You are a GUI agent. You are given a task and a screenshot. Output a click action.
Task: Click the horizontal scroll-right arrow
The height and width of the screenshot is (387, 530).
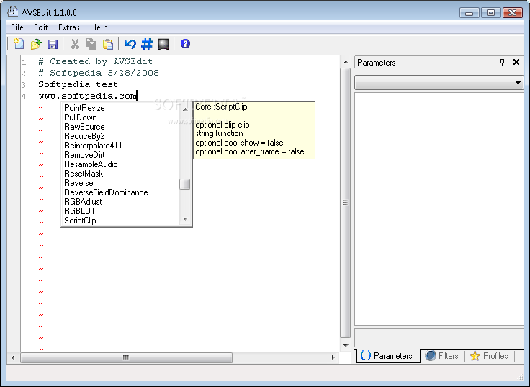(x=333, y=357)
